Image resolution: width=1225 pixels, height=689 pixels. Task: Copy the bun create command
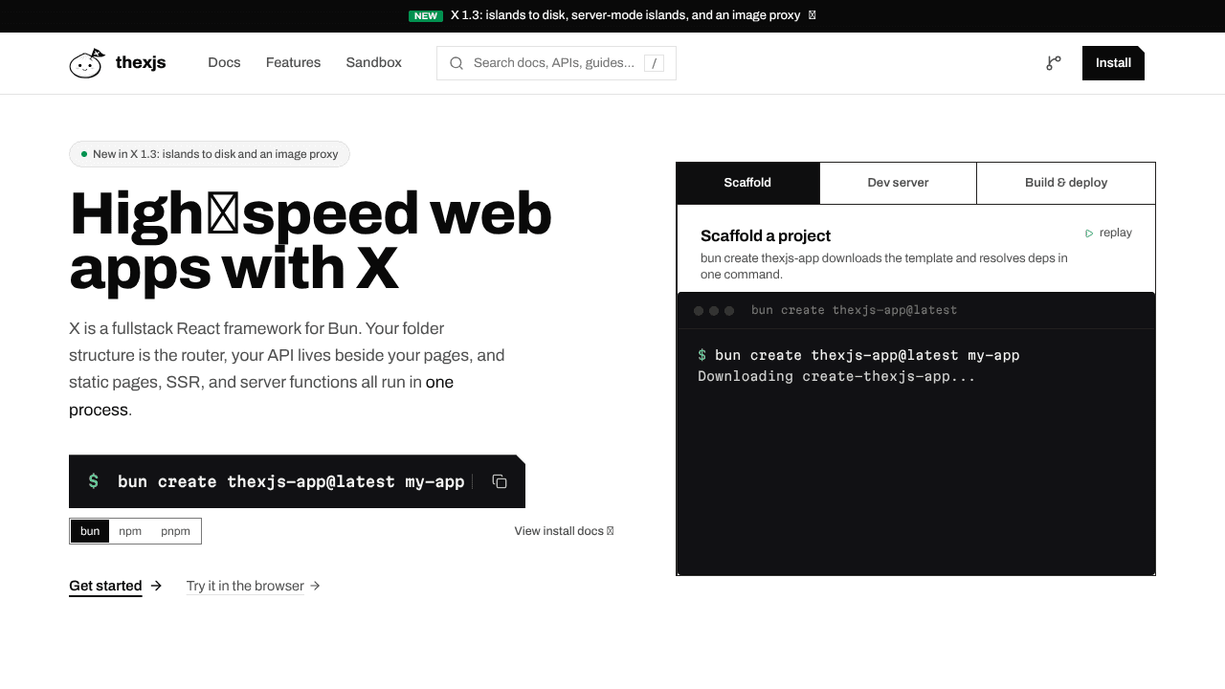(500, 481)
